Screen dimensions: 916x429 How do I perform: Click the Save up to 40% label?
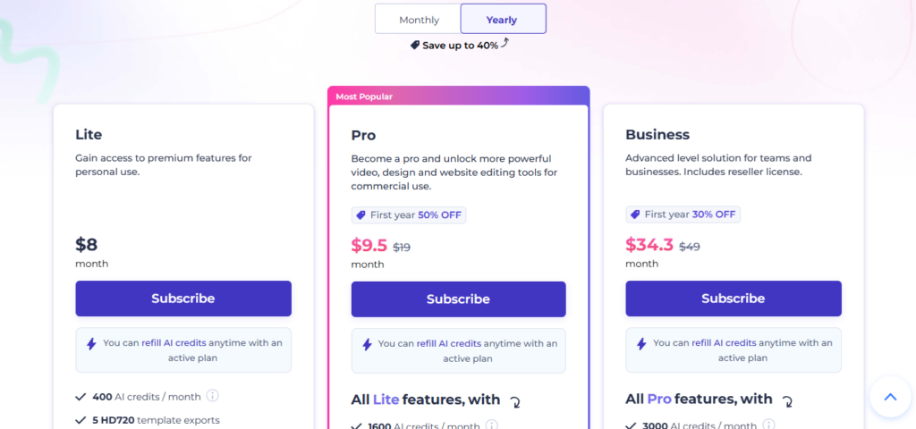click(460, 45)
